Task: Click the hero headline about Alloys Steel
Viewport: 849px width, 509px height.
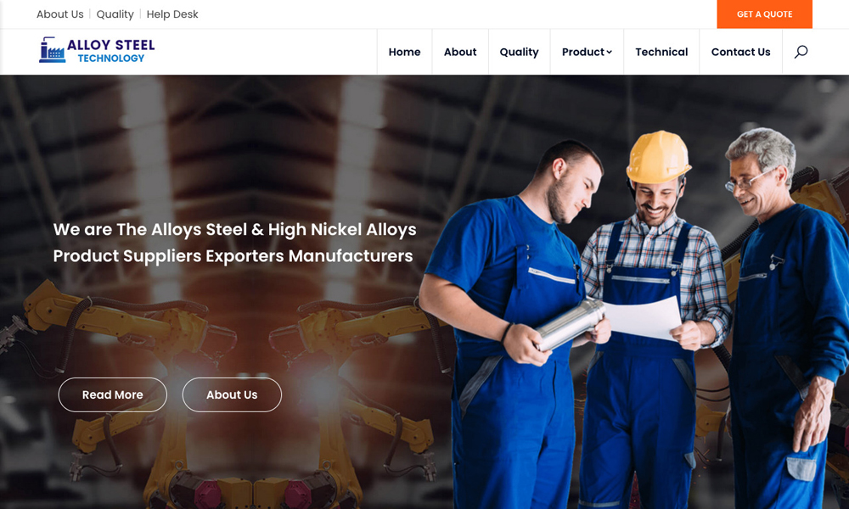Action: pyautogui.click(x=234, y=243)
